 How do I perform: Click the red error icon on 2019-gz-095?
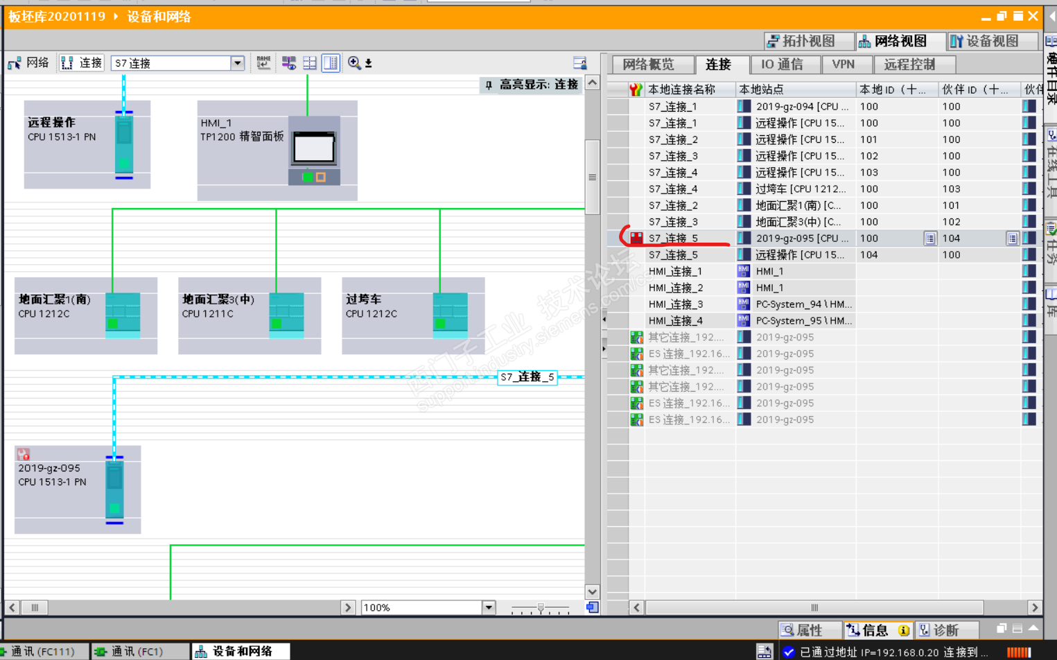pyautogui.click(x=23, y=455)
